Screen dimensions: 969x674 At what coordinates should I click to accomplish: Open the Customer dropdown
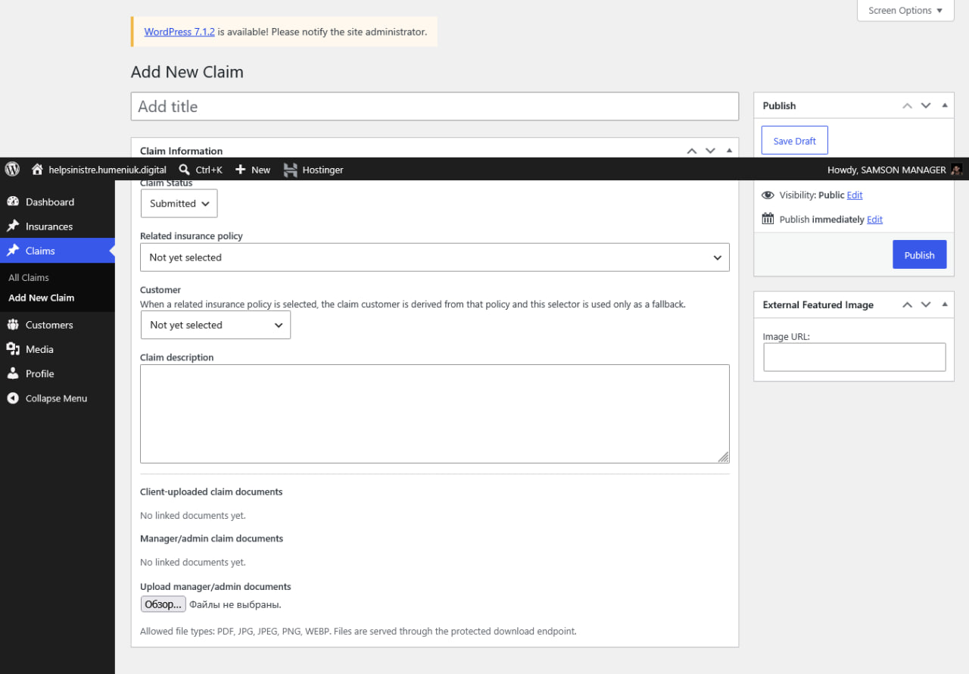click(216, 325)
